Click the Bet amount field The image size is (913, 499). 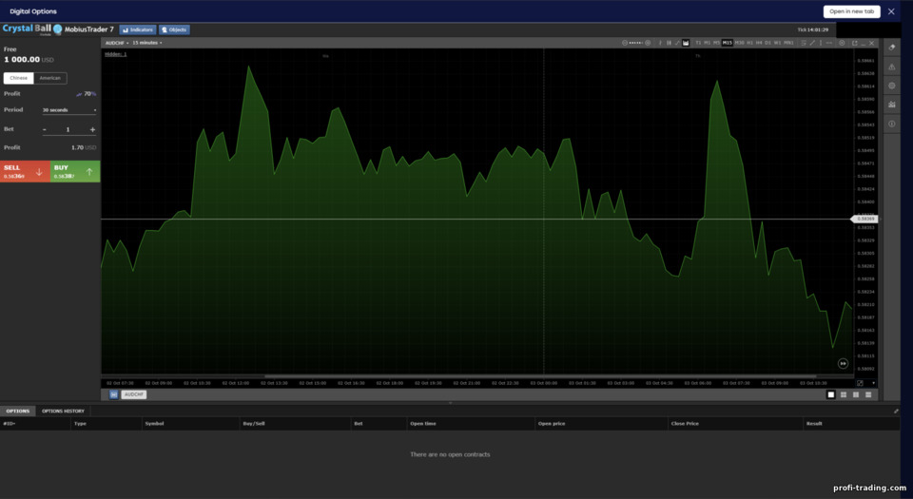click(68, 129)
